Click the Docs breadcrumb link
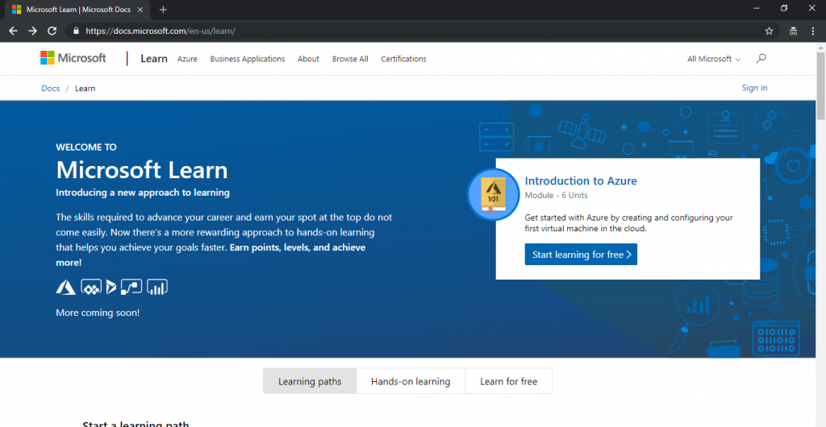The height and width of the screenshot is (427, 826). click(51, 89)
